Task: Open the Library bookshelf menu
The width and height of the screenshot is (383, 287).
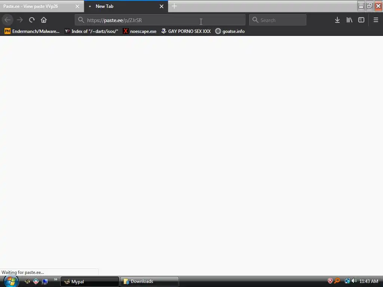Action: (349, 20)
